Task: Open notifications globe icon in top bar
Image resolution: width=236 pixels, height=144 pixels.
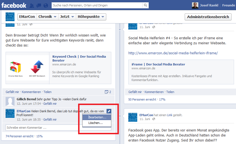Action: coord(45,6)
